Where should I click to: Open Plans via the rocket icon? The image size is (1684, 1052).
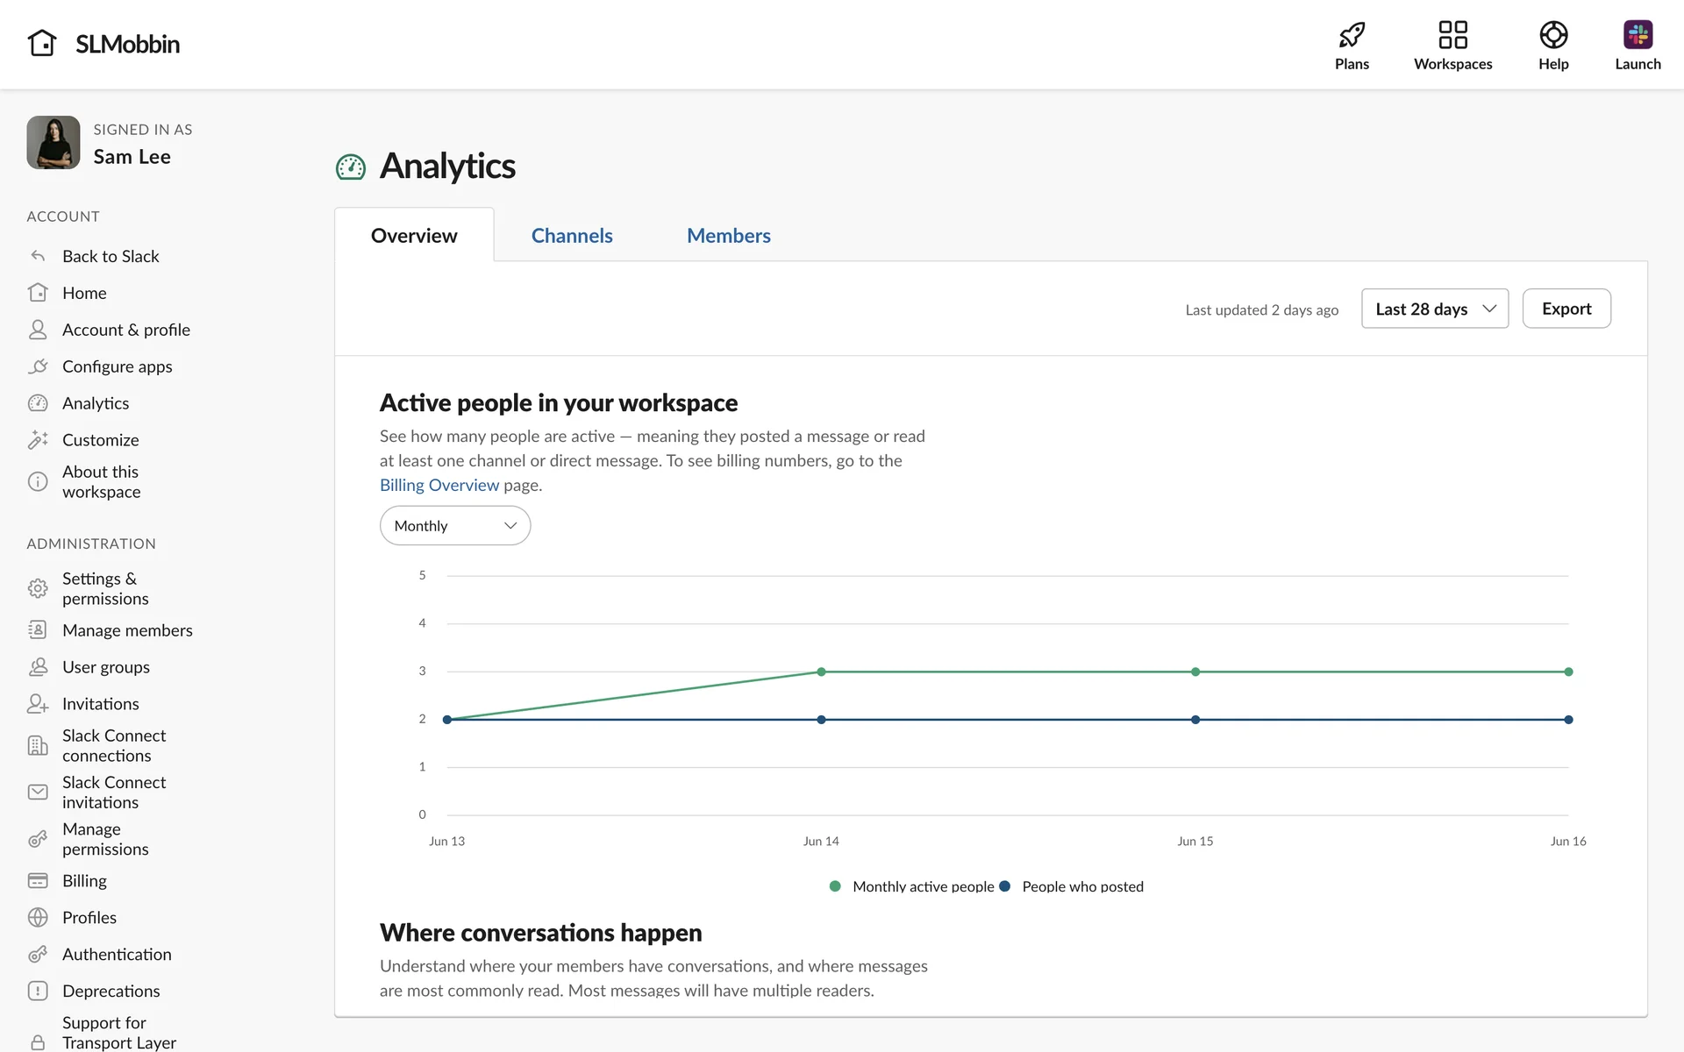pos(1352,35)
